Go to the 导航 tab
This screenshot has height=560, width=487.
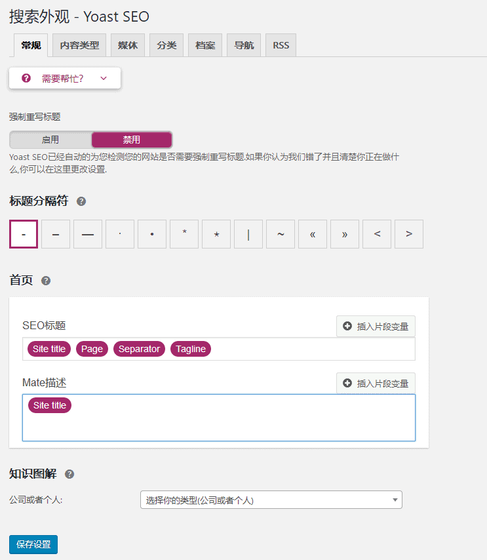pyautogui.click(x=244, y=45)
